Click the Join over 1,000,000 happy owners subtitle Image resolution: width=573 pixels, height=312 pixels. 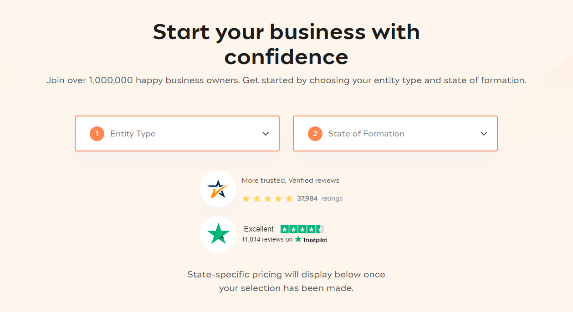pos(286,81)
